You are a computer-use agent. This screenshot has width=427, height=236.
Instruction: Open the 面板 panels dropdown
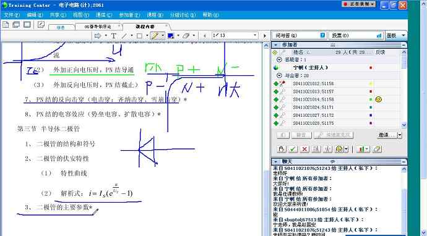[396, 36]
